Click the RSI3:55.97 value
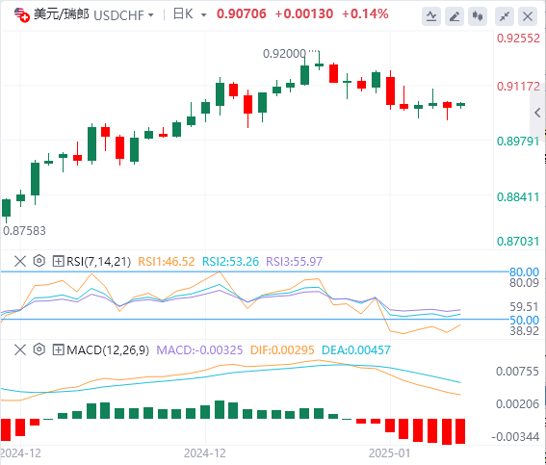 [295, 262]
